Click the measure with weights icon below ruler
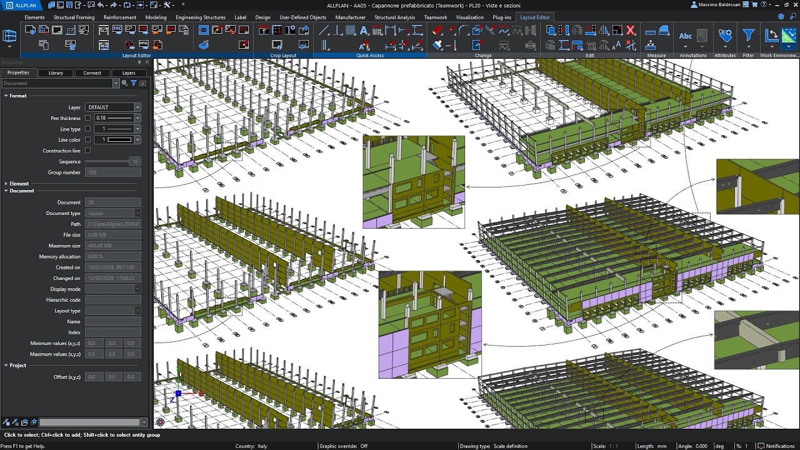The width and height of the screenshot is (800, 450). click(x=651, y=45)
